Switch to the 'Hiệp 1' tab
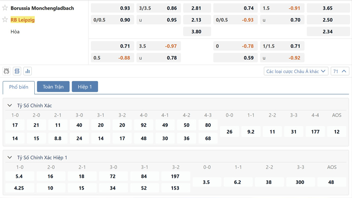The width and height of the screenshot is (352, 198). tap(85, 87)
